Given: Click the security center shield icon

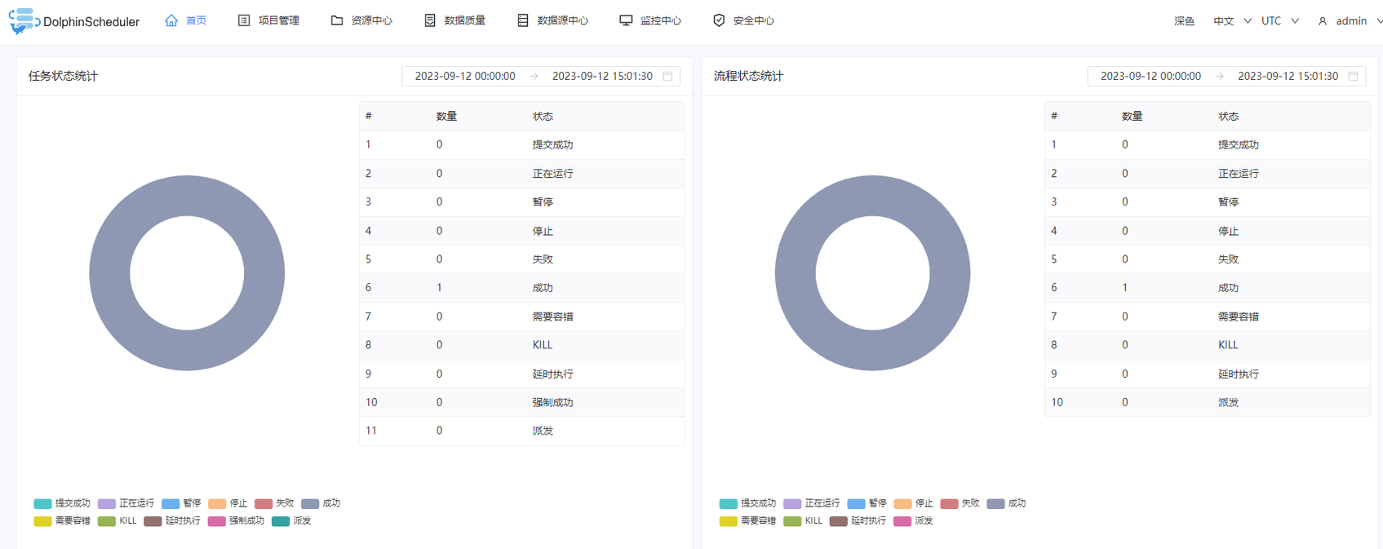Looking at the screenshot, I should [719, 20].
